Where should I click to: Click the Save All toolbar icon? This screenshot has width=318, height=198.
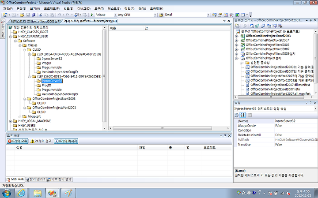pyautogui.click(x=34, y=15)
